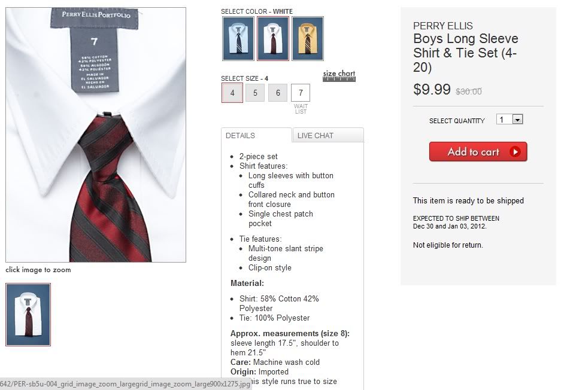Click the 'click image to zoom' text
This screenshot has width=564, height=390.
38,270
